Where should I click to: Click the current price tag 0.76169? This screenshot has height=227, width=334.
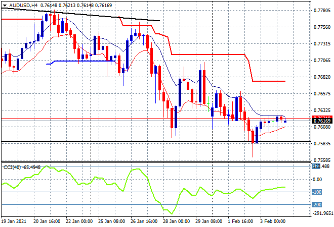[322, 122]
